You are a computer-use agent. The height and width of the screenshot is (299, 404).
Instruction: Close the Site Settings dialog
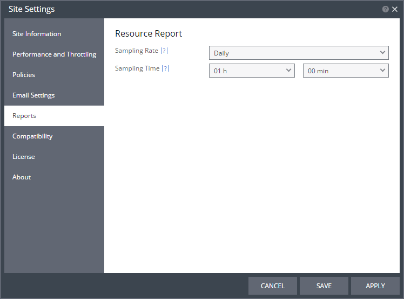coord(394,9)
